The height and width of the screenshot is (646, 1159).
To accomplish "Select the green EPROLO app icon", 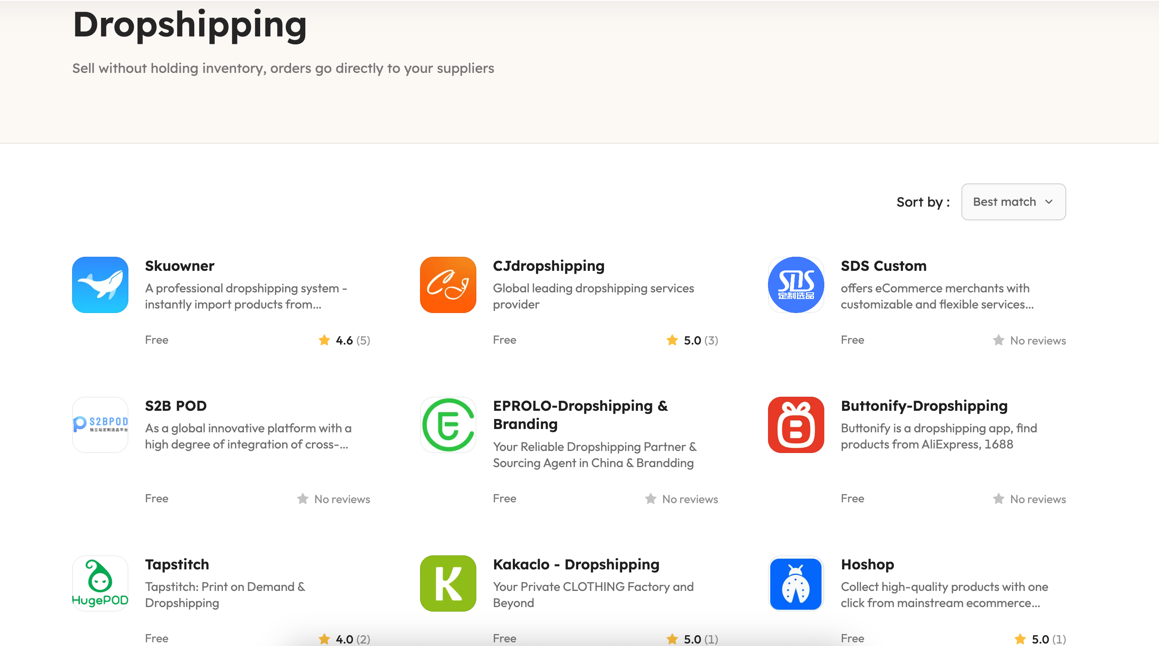I will click(x=448, y=425).
